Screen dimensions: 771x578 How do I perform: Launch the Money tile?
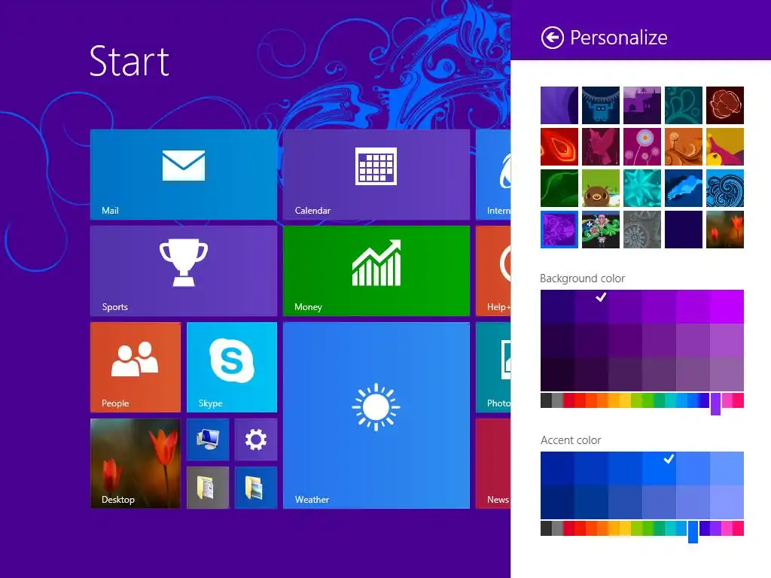click(x=376, y=271)
